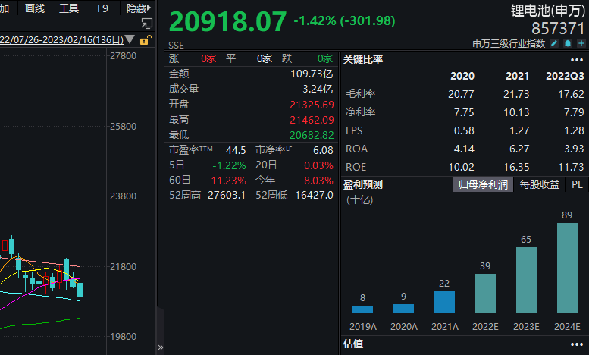The image size is (589, 355).
Task: Select the 归母净利润 forecast view
Action: pos(483,184)
